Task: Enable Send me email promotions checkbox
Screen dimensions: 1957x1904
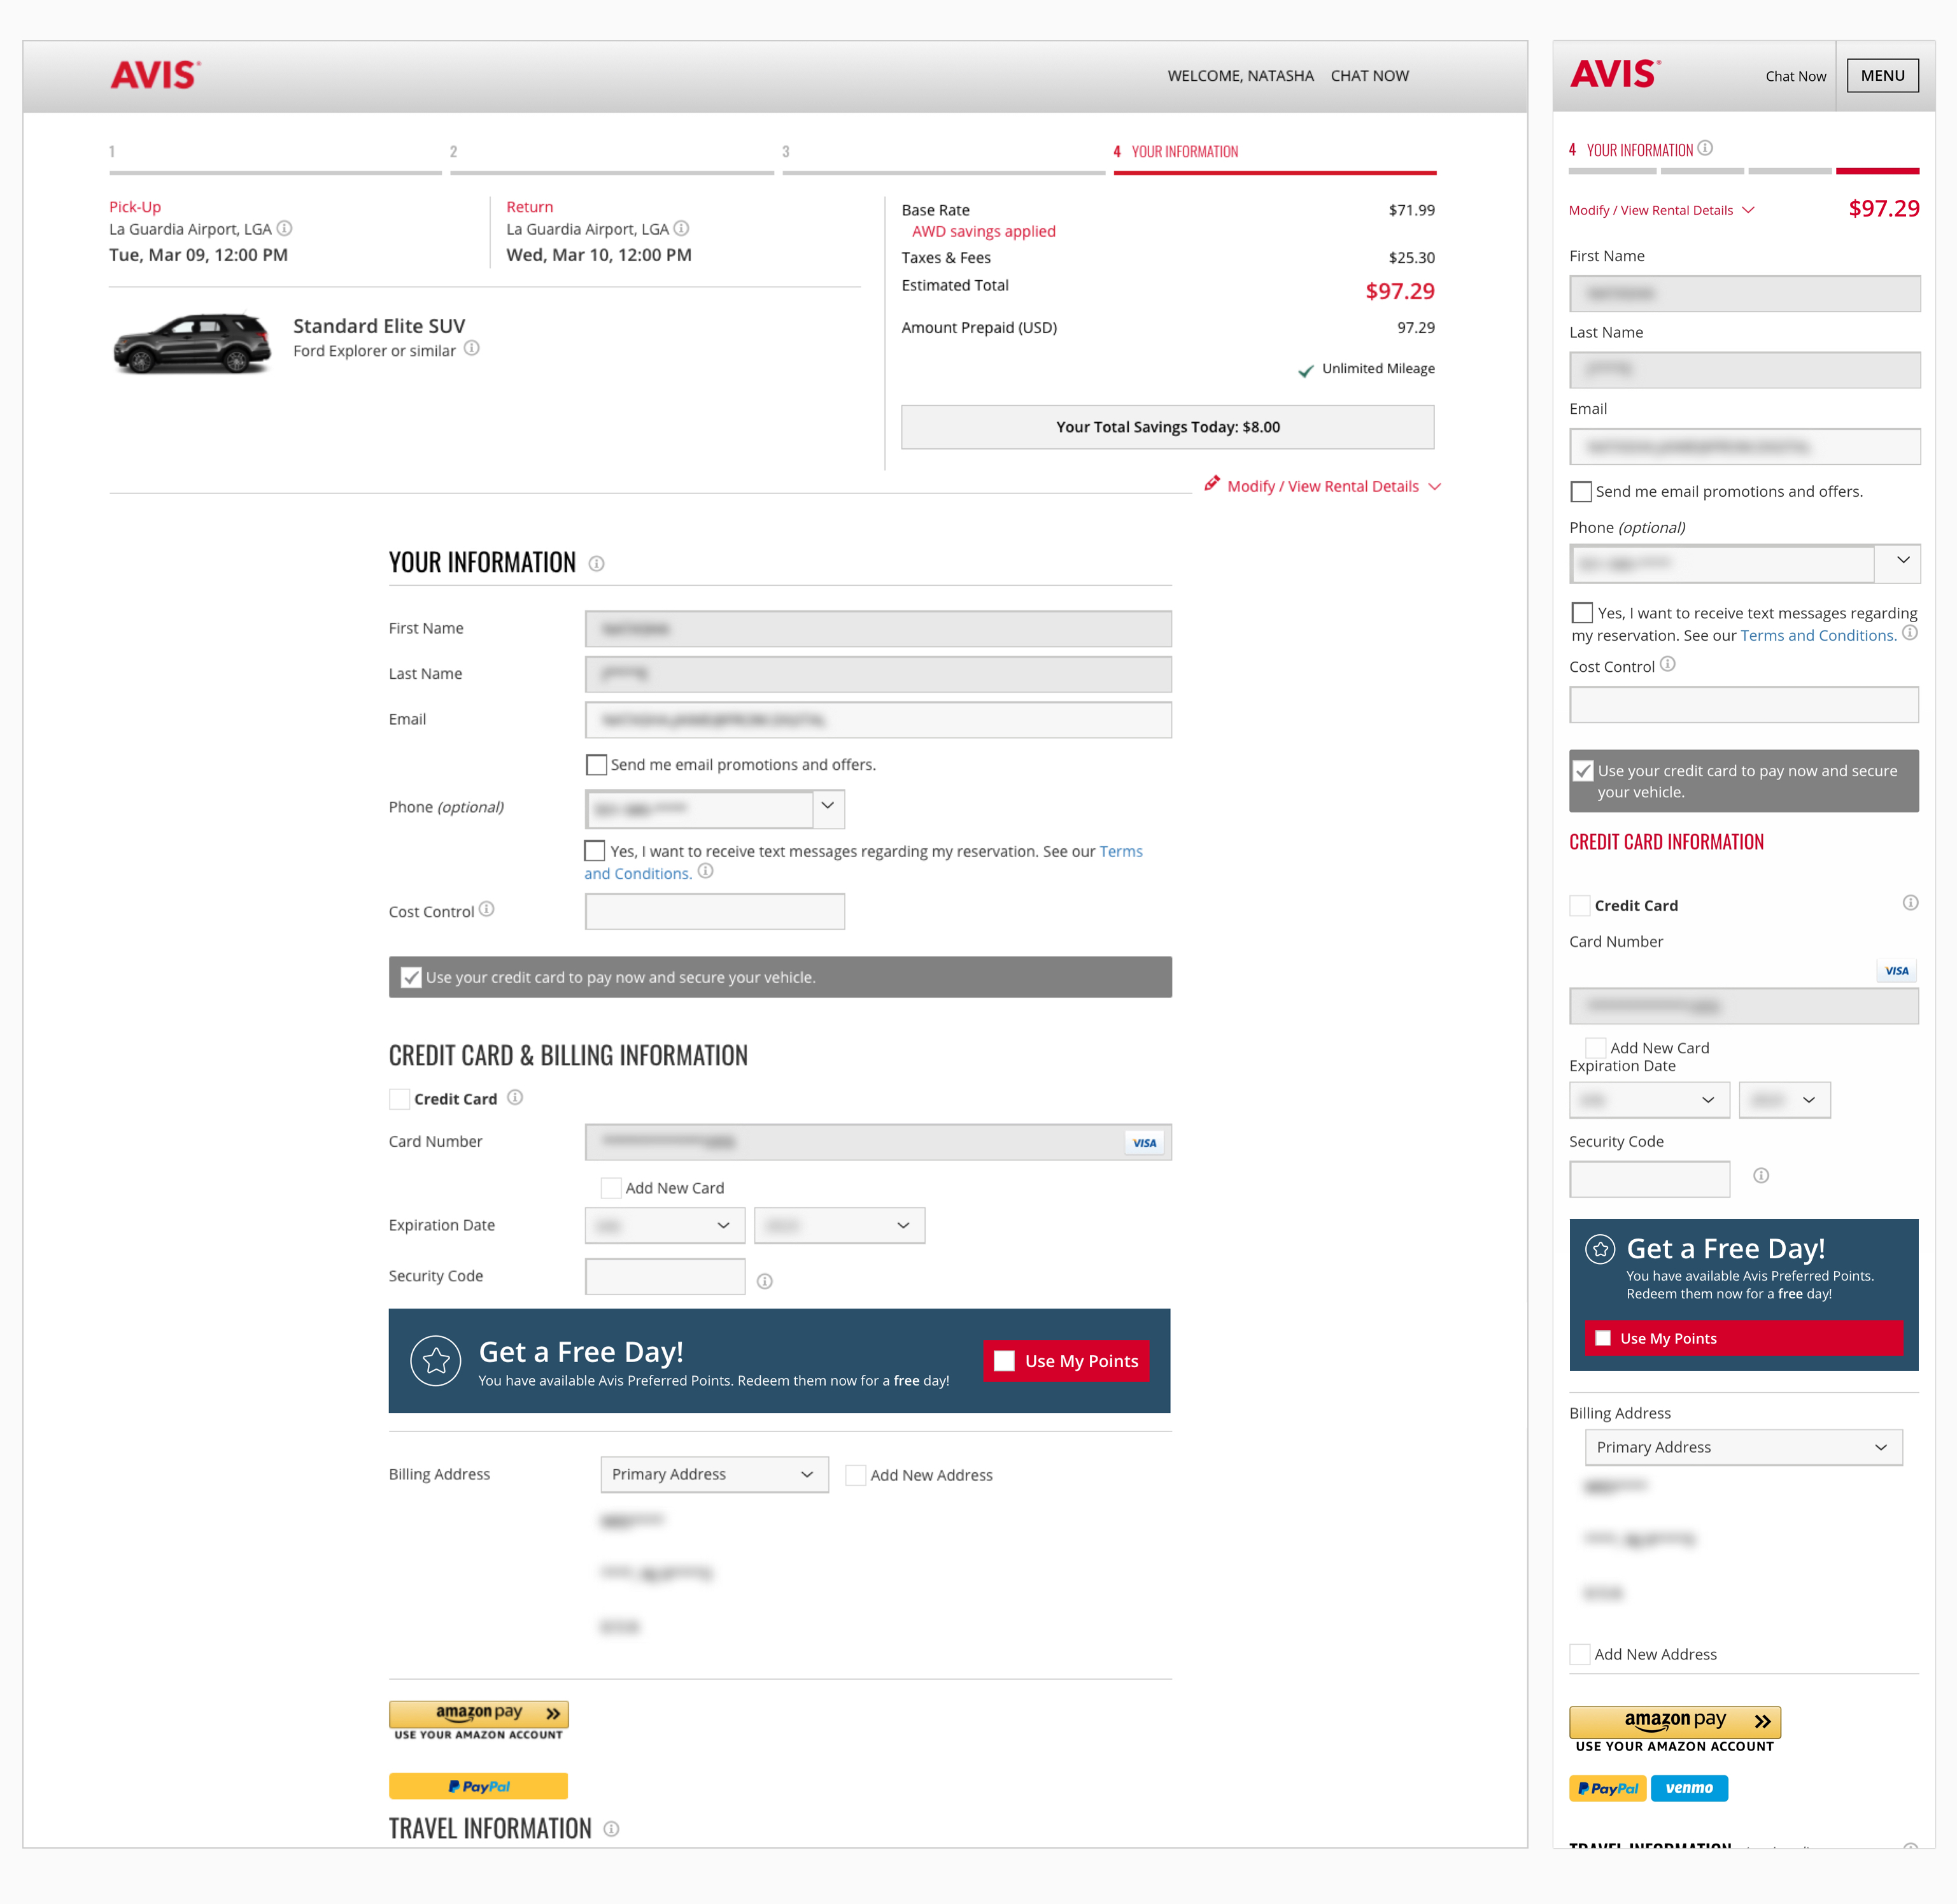Action: tap(597, 765)
